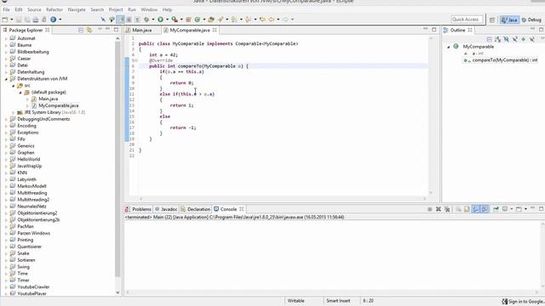
Task: Switch to the Declaration tab
Action: coord(195,209)
